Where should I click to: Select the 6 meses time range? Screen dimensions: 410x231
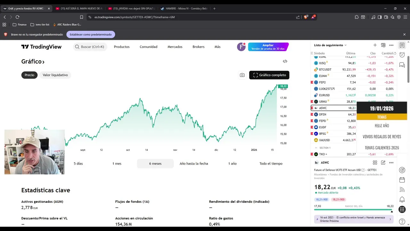coord(155,164)
